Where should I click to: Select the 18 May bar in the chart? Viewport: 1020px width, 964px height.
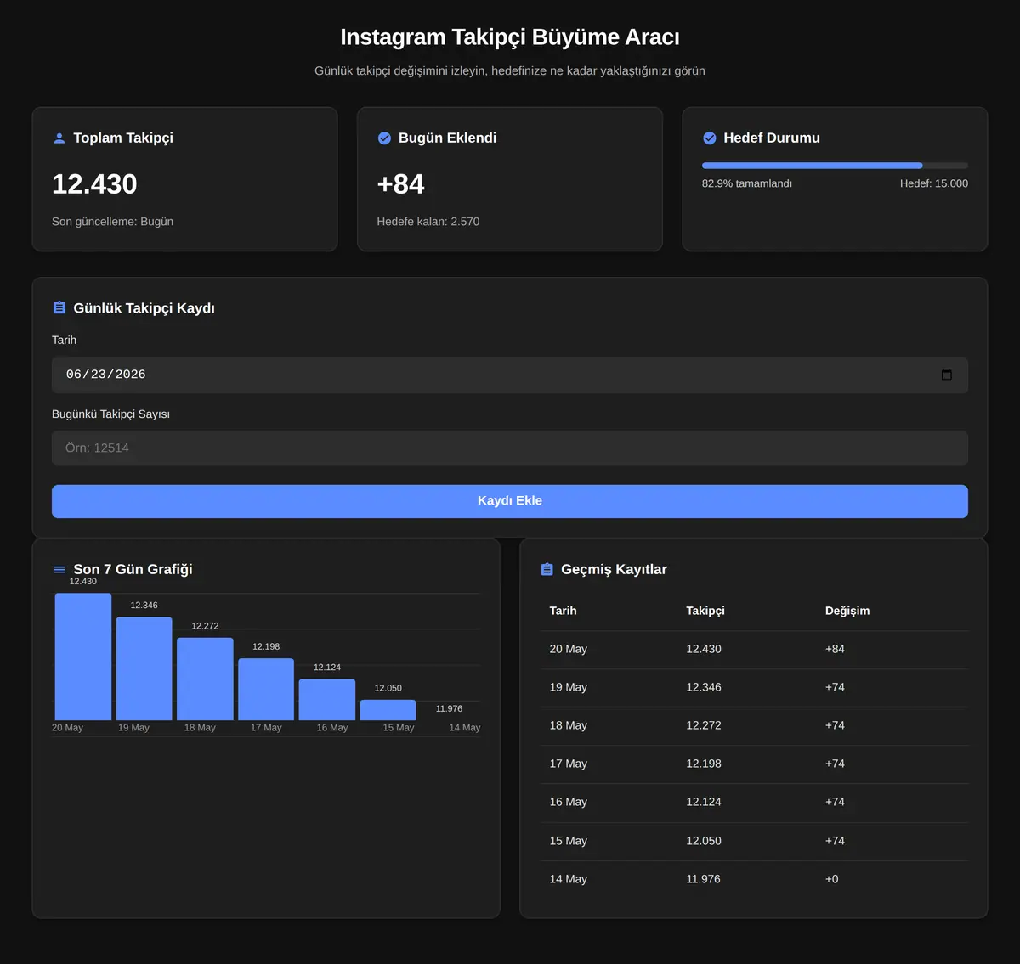pos(205,679)
